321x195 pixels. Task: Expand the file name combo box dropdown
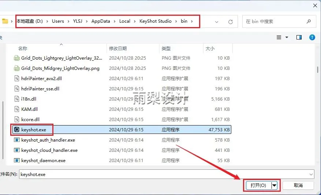(311, 175)
